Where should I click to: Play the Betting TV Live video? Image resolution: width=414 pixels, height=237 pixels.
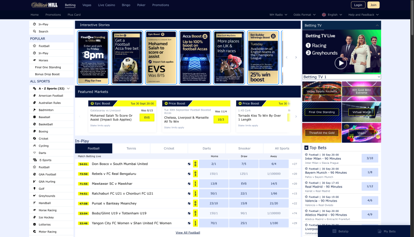coord(340,63)
